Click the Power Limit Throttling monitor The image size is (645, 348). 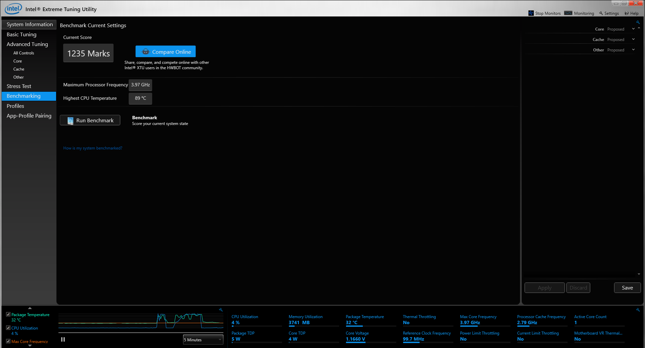(485, 337)
